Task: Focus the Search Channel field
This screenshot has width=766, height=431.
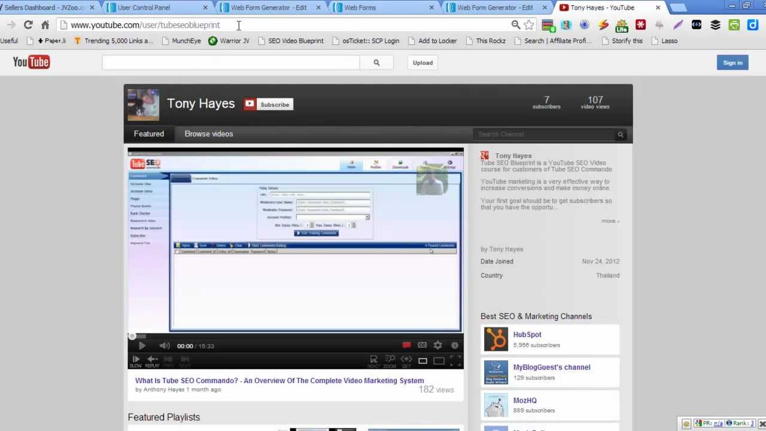Action: point(543,134)
